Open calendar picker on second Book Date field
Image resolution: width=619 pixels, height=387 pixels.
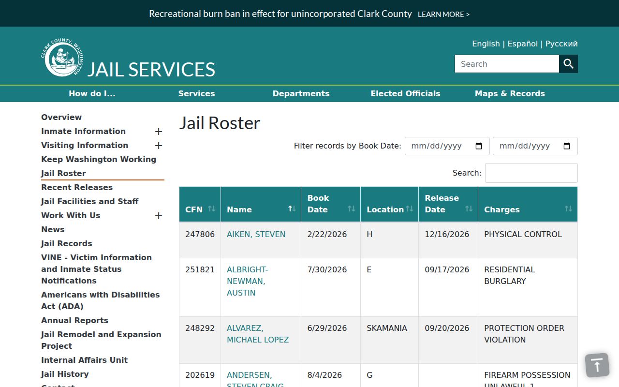click(x=567, y=146)
